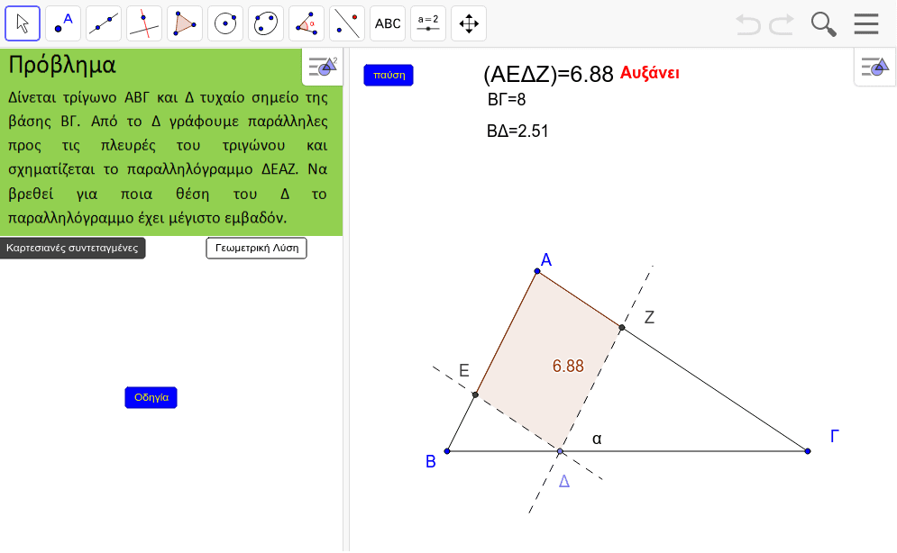Click the ΒΓ=8 text
Image resolution: width=897 pixels, height=553 pixels.
507,100
